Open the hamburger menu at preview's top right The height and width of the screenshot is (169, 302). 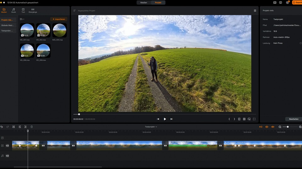(255, 11)
